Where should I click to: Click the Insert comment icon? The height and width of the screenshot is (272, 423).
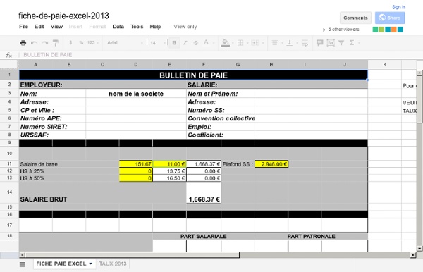pos(319,42)
